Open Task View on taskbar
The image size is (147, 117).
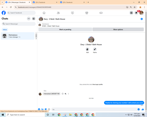[53, 115]
